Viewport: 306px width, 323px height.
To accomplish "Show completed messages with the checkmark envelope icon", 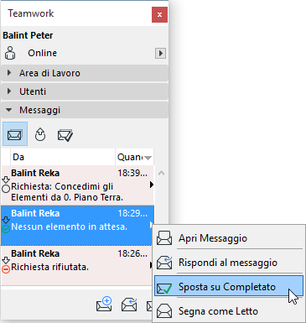I will point(65,135).
